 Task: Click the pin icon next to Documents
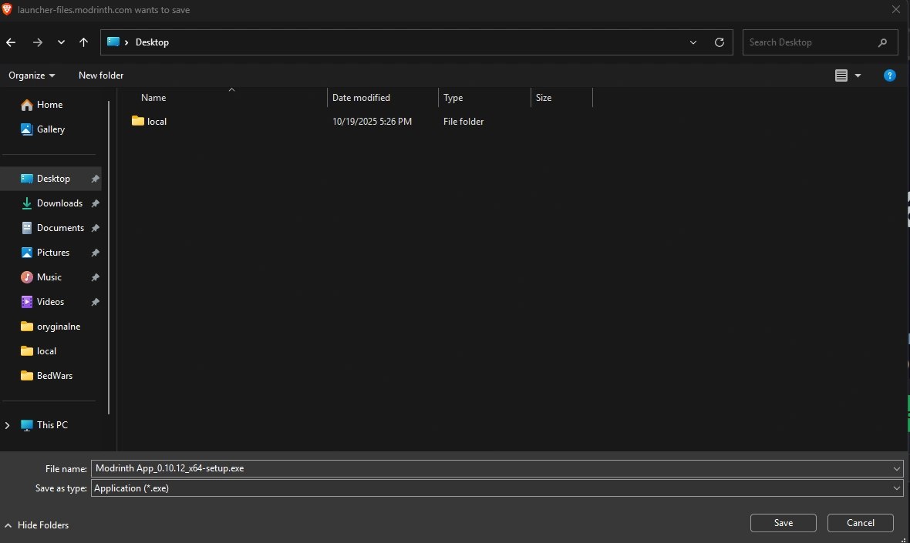pyautogui.click(x=95, y=228)
